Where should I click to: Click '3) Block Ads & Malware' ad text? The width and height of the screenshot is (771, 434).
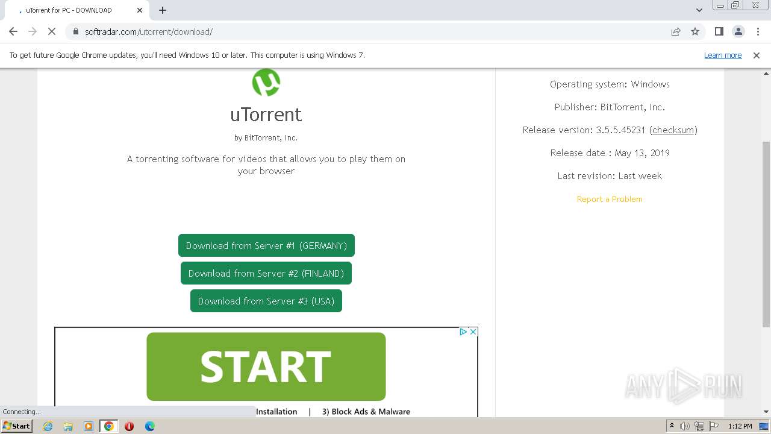[366, 412]
